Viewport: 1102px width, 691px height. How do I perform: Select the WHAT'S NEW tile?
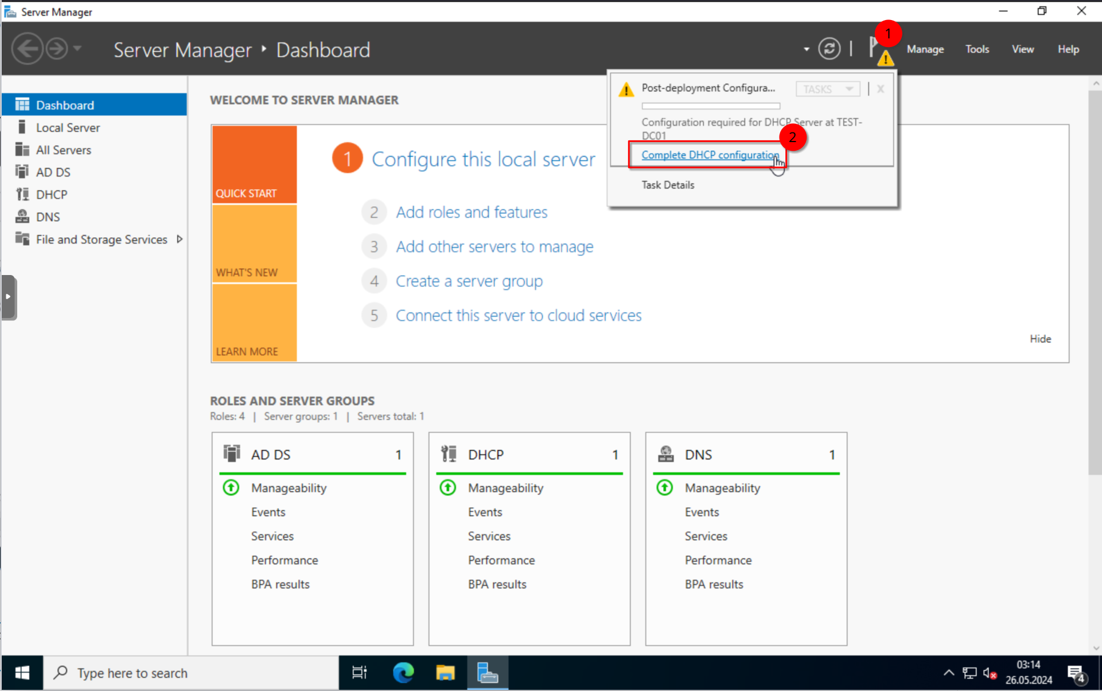254,244
